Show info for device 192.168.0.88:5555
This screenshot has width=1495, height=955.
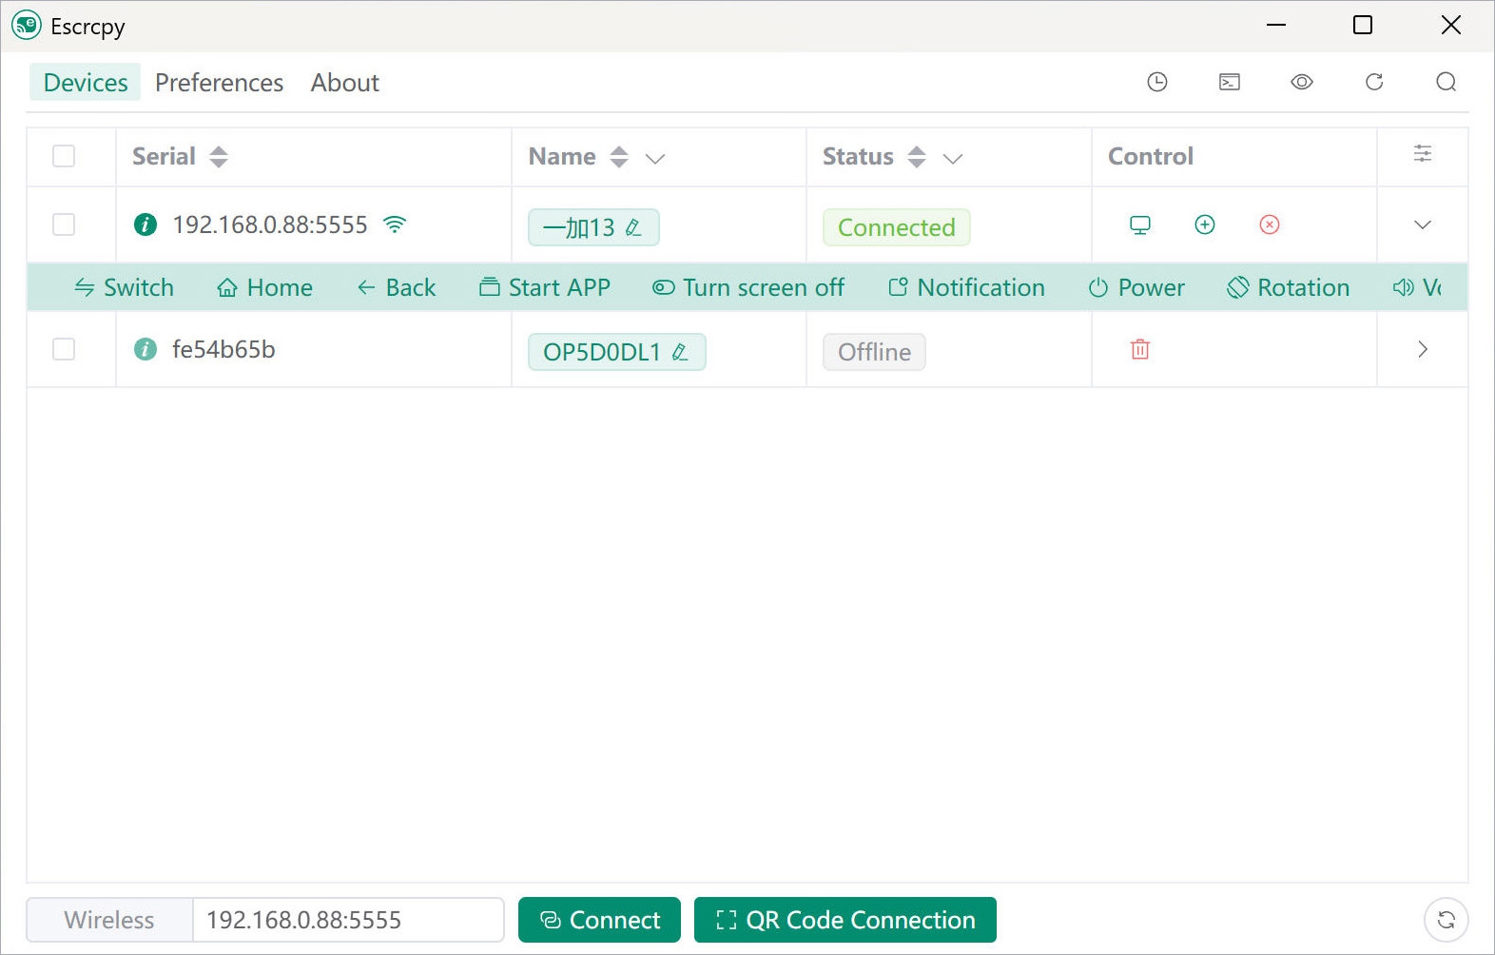pos(146,224)
